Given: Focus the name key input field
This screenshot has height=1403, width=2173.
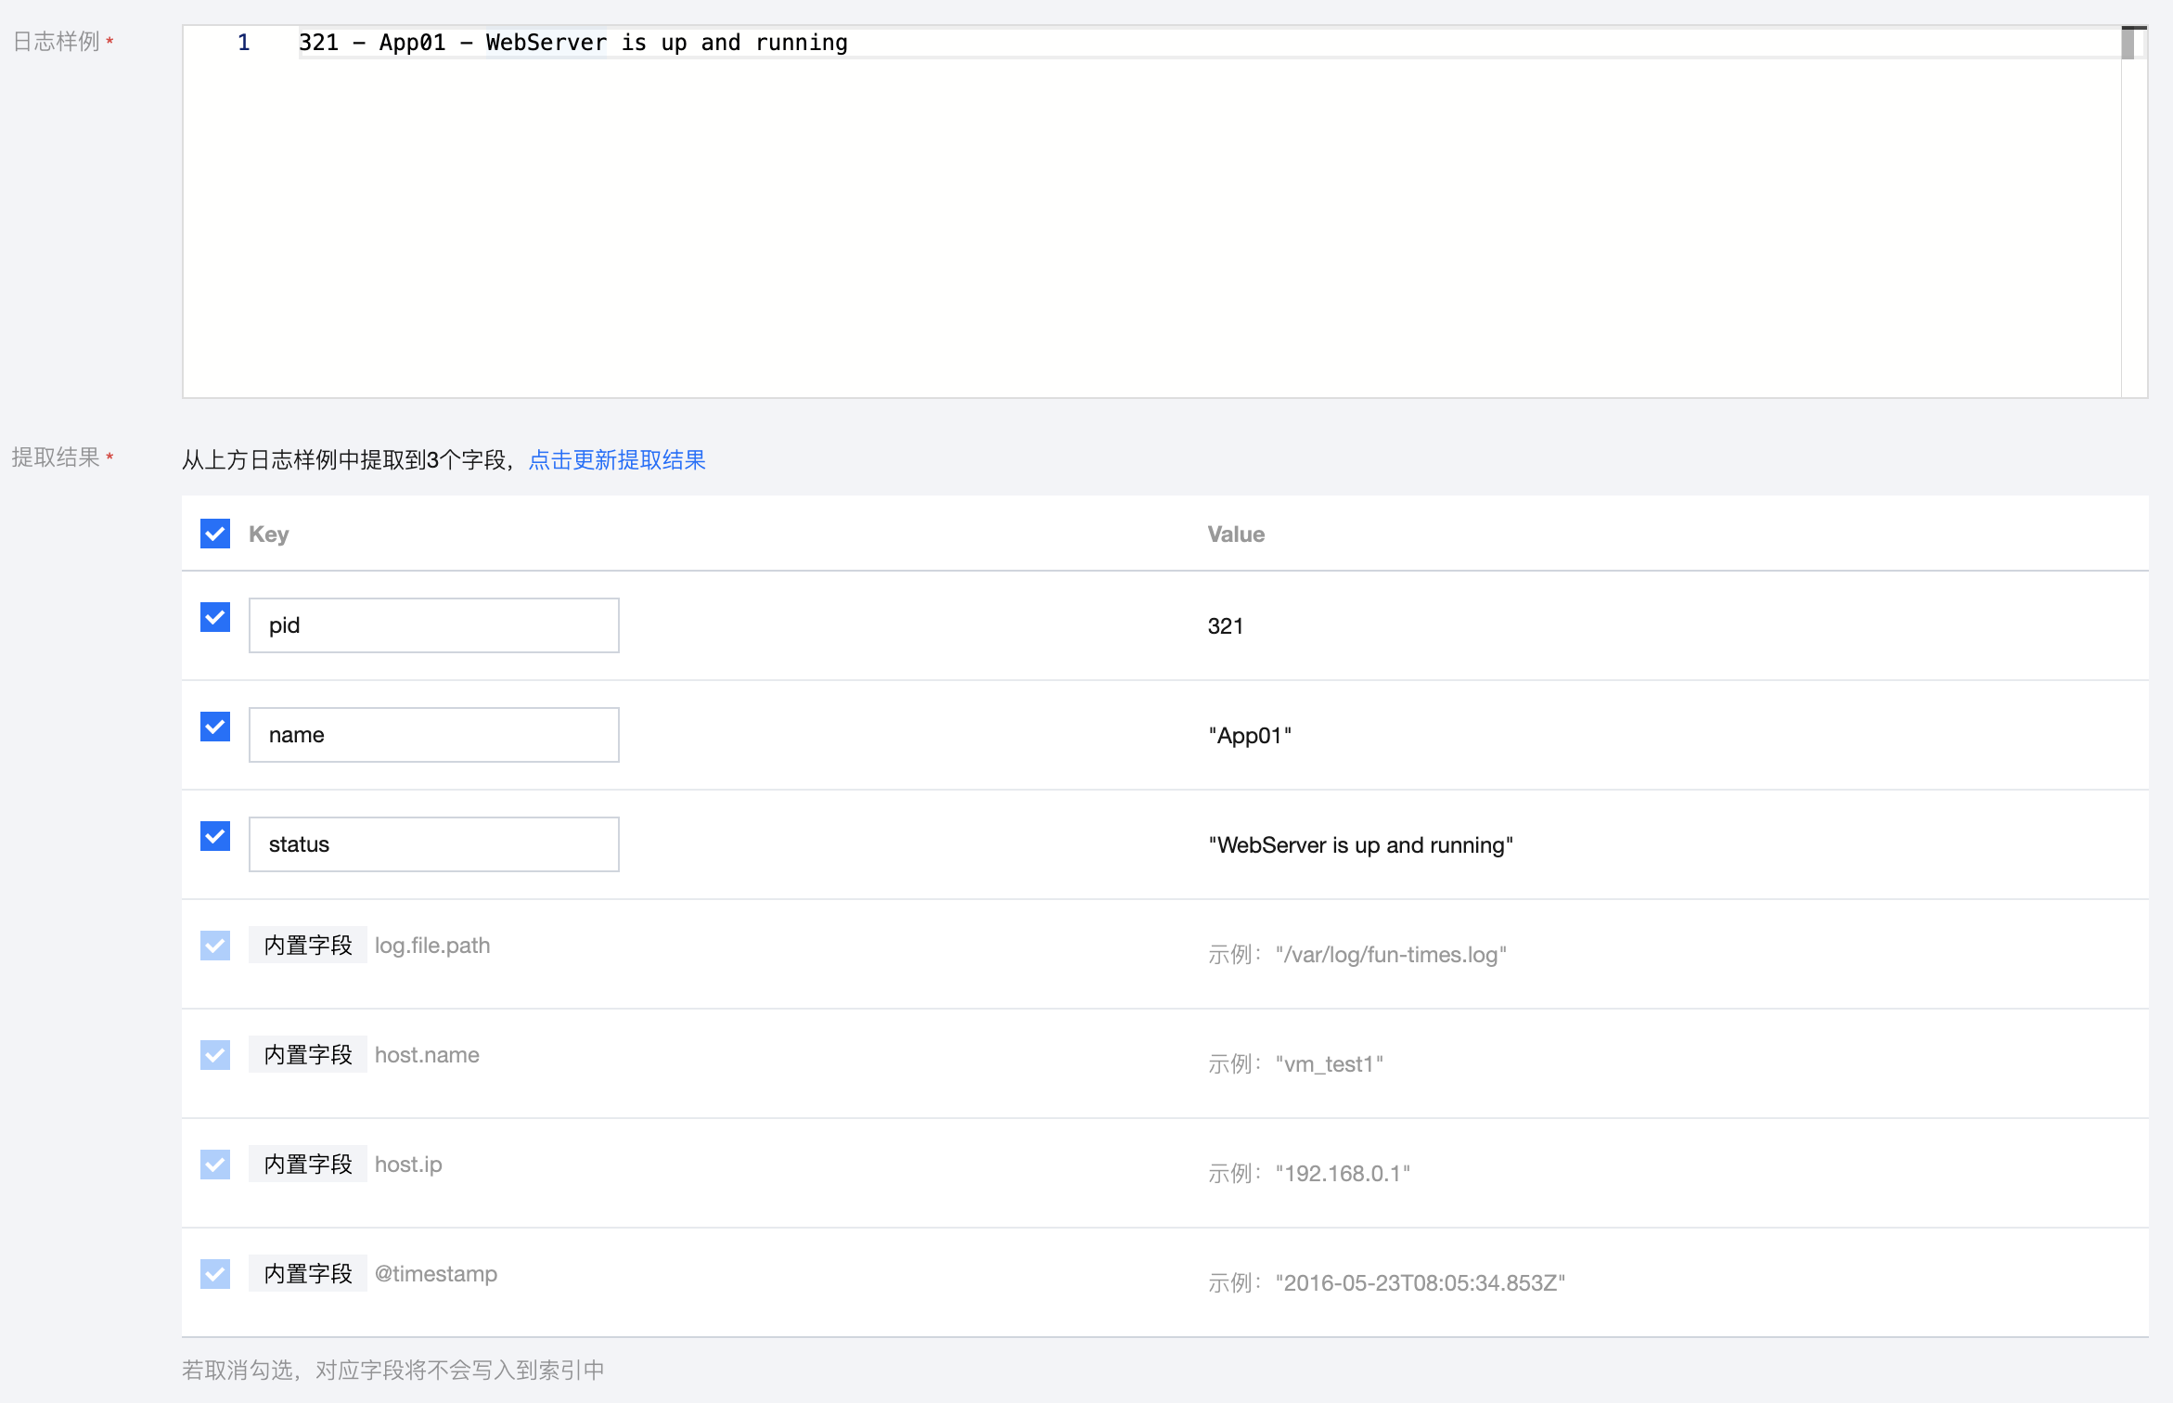Looking at the screenshot, I should point(433,735).
